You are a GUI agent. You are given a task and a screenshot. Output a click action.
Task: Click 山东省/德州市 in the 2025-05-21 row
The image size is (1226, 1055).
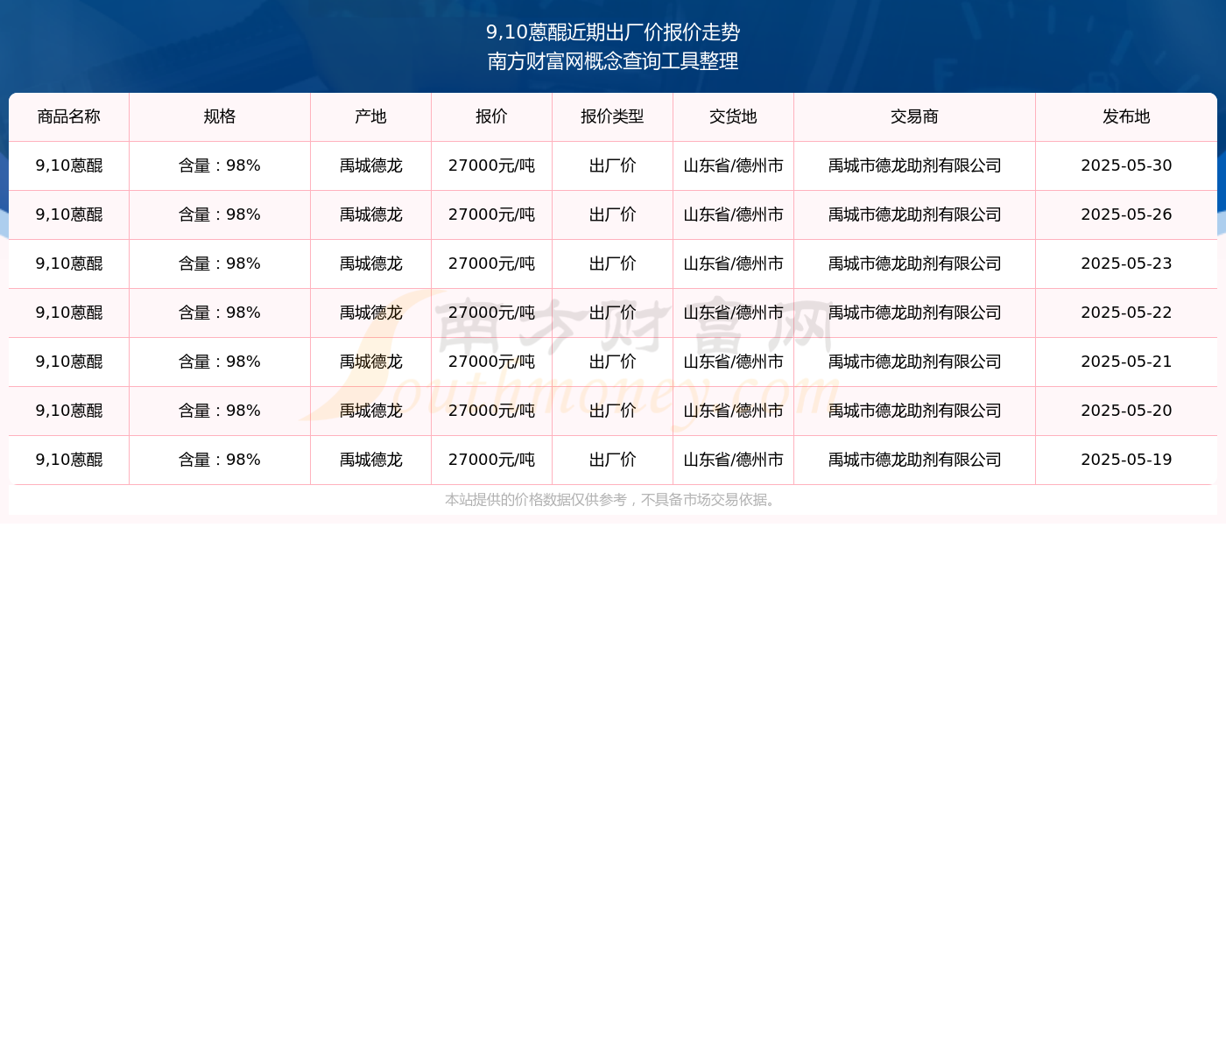coord(733,362)
